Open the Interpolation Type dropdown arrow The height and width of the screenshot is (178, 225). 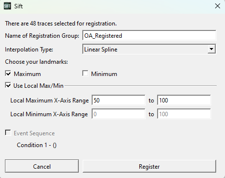coord(212,49)
